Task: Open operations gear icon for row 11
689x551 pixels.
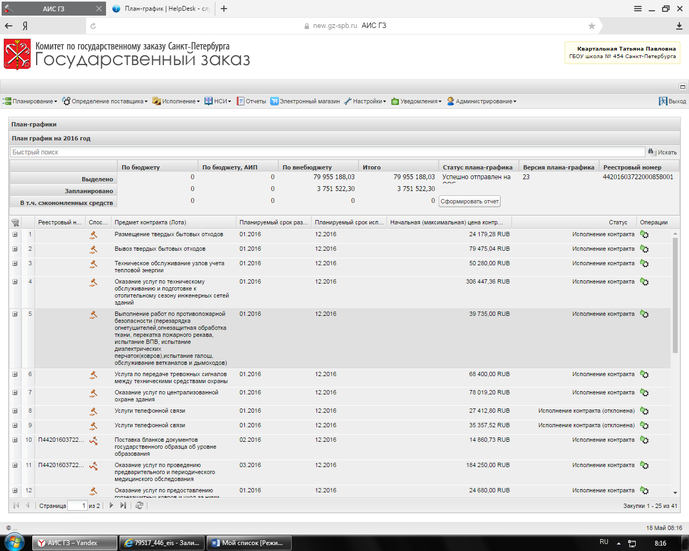Action: point(644,465)
